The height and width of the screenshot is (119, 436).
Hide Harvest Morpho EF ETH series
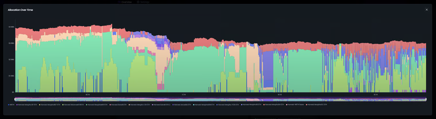pos(27,105)
